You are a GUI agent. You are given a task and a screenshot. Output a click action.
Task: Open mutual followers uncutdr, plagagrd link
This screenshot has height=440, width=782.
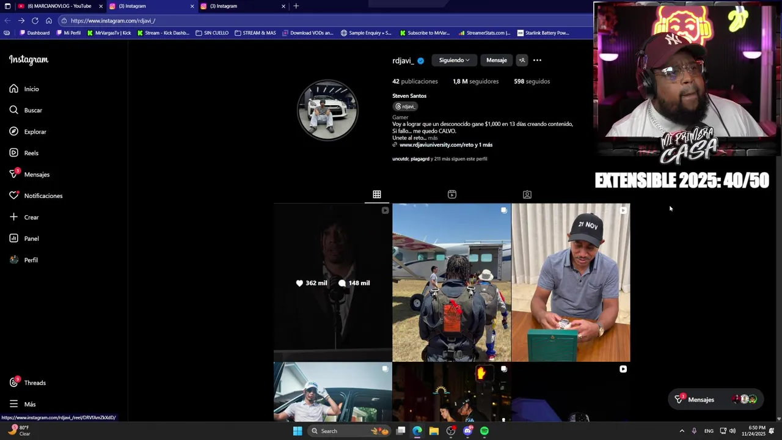coord(439,159)
